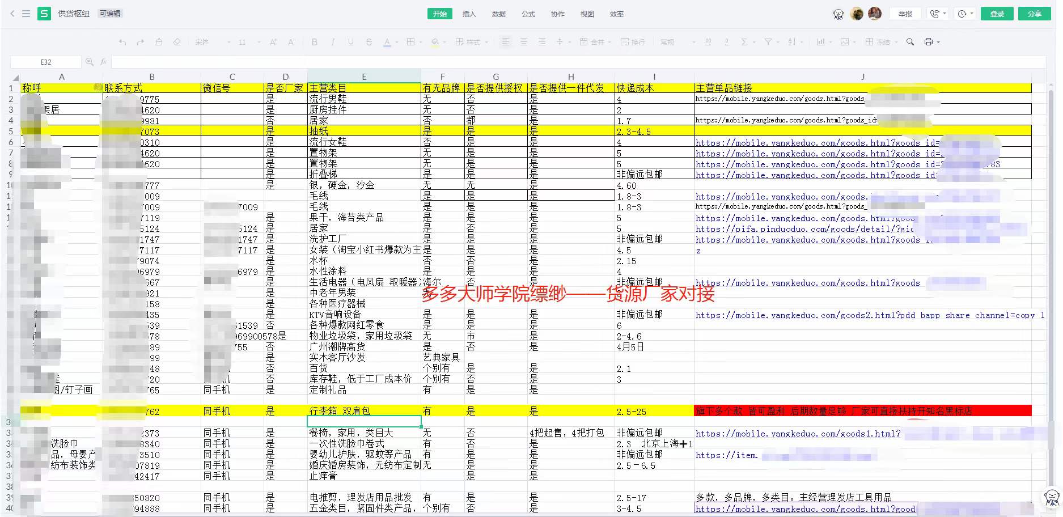Click the clear formatting eraser icon
1063x517 pixels.
(x=177, y=42)
